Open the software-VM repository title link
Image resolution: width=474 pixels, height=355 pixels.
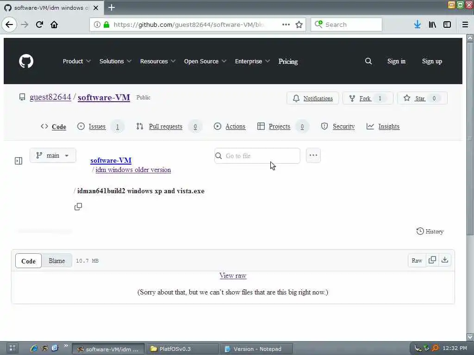click(x=104, y=98)
